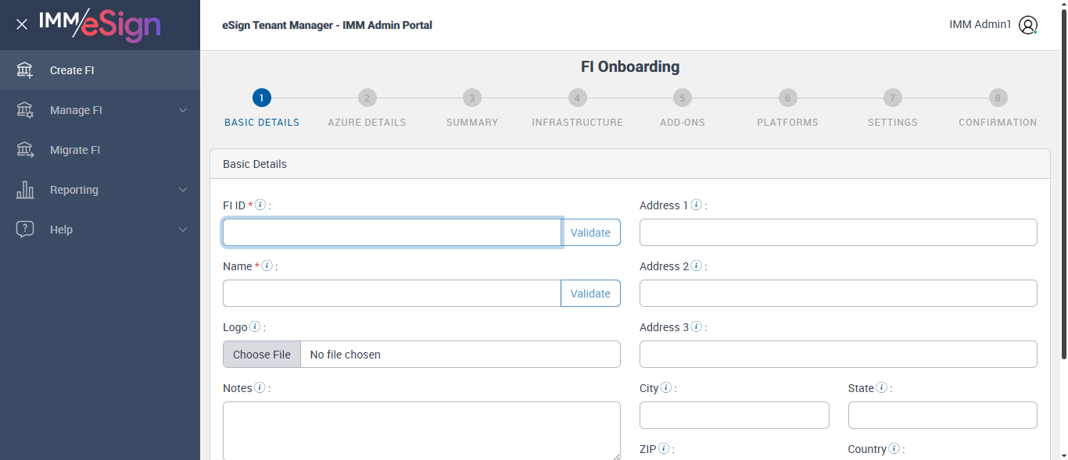This screenshot has height=460, width=1068.
Task: Expand the Help menu section
Action: (x=183, y=230)
